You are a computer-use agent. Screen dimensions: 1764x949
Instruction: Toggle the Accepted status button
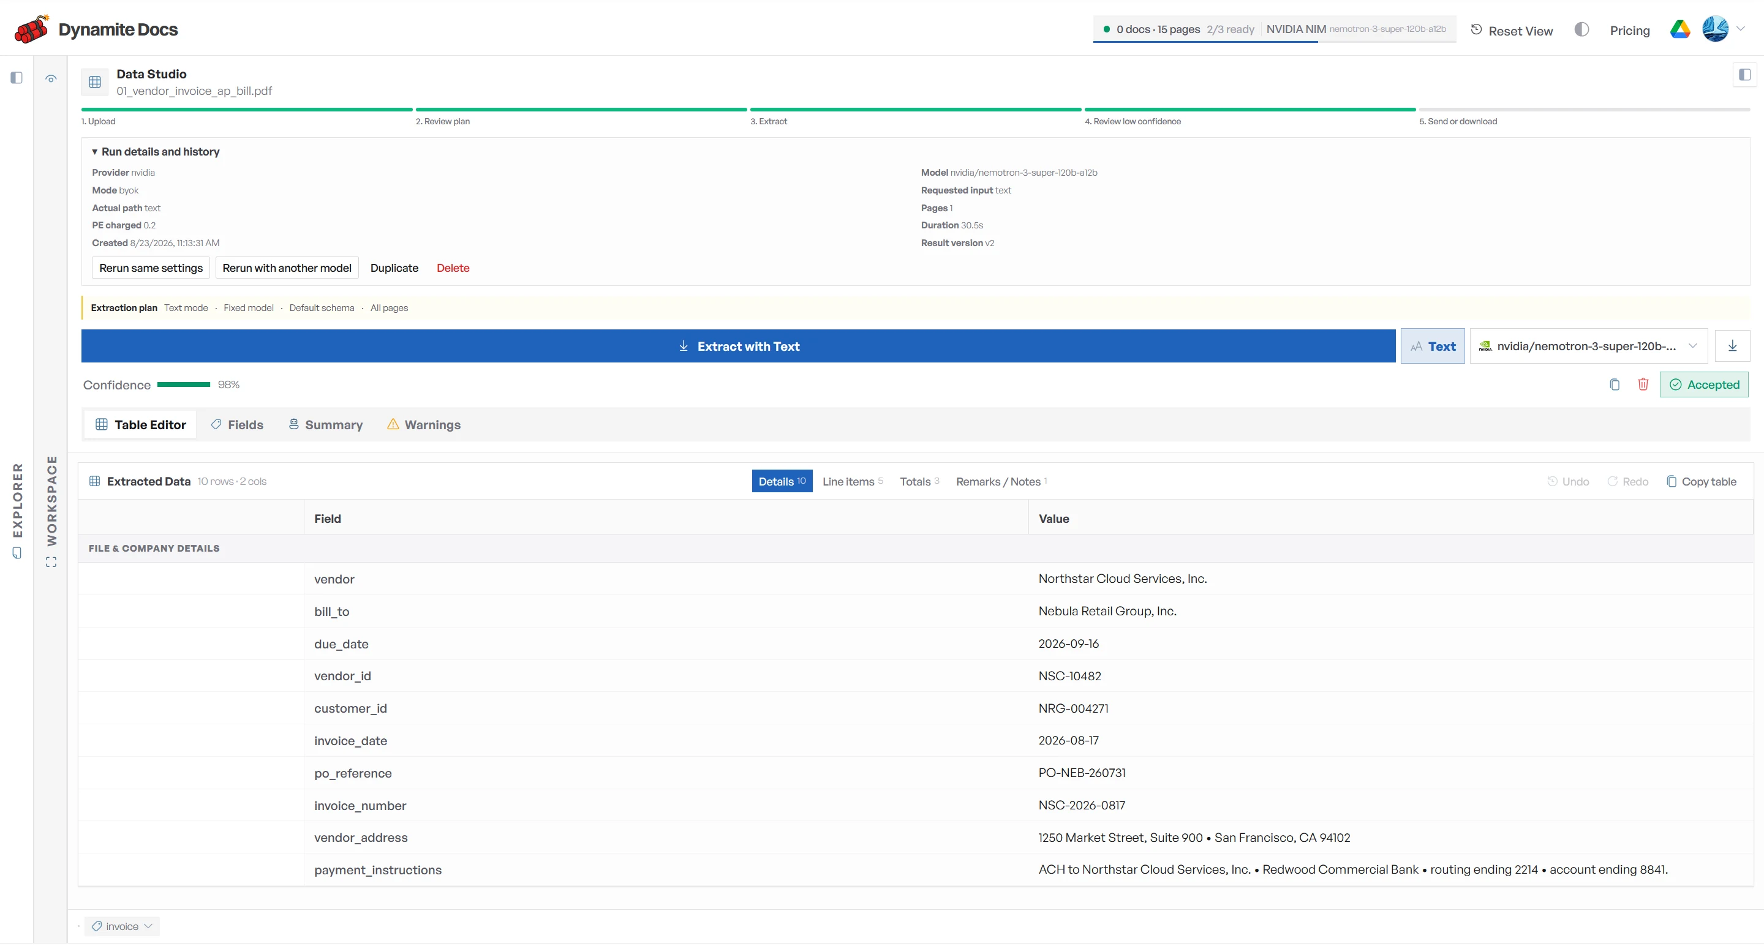click(1705, 384)
